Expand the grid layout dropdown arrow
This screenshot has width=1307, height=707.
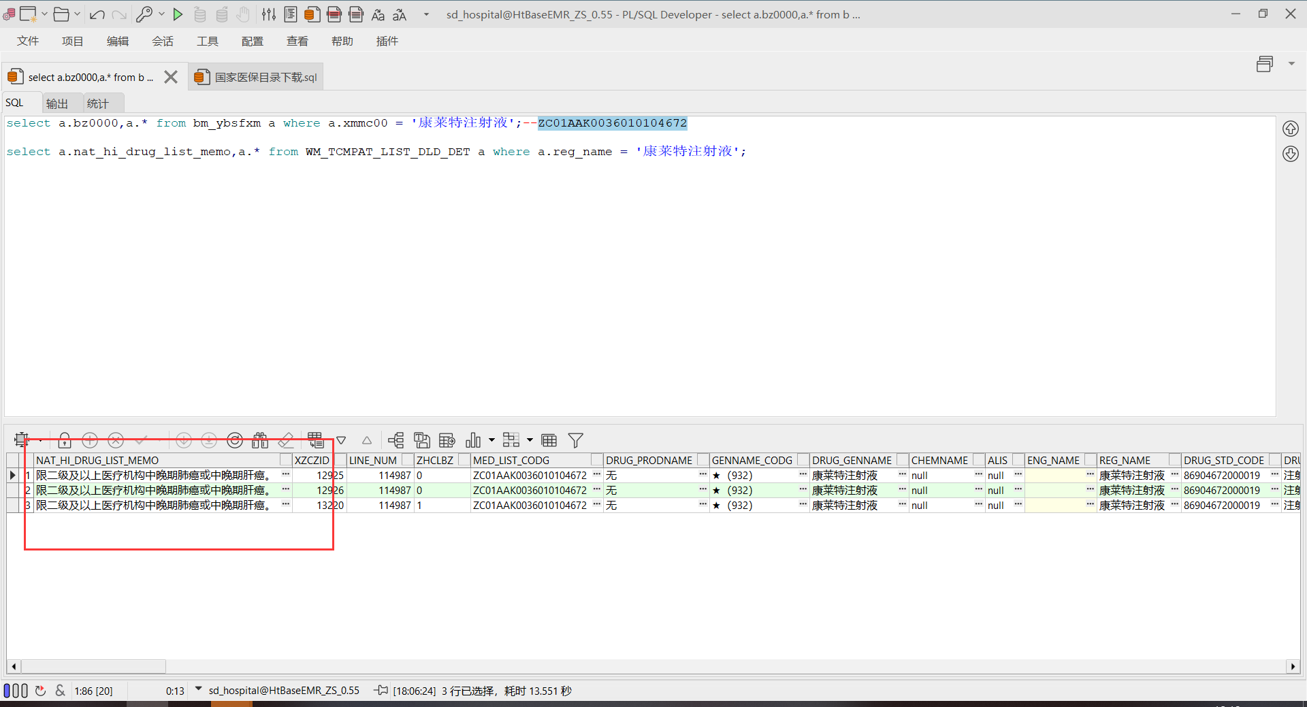[x=530, y=440]
